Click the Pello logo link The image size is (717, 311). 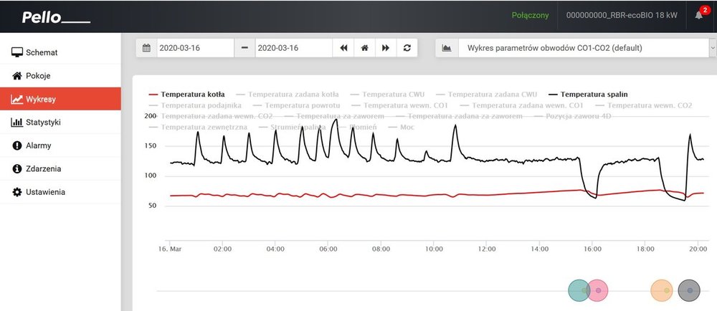coord(55,17)
